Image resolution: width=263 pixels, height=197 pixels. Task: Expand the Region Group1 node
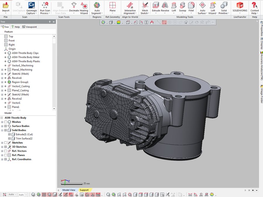click(x=2, y=82)
